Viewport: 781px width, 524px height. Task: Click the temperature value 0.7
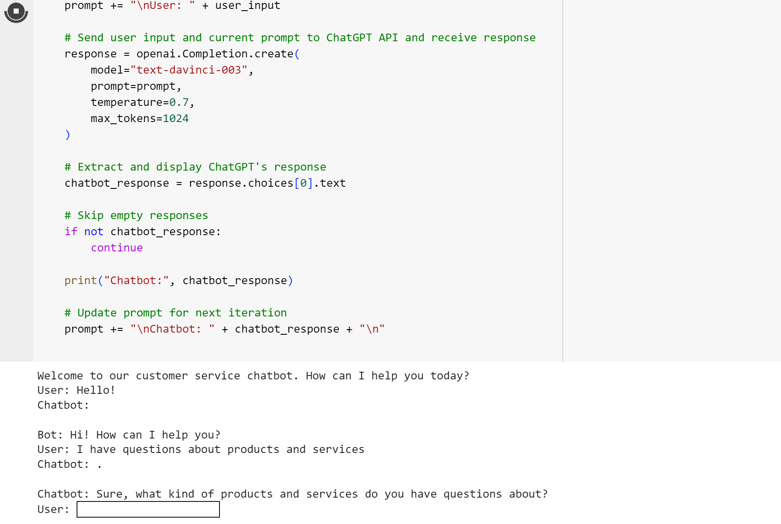point(179,103)
